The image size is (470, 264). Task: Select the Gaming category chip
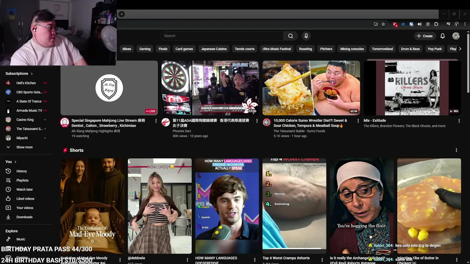(x=145, y=49)
